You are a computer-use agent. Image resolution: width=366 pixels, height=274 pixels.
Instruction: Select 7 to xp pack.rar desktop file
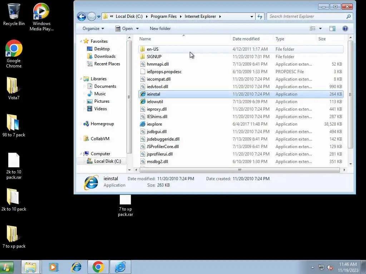pyautogui.click(x=125, y=206)
